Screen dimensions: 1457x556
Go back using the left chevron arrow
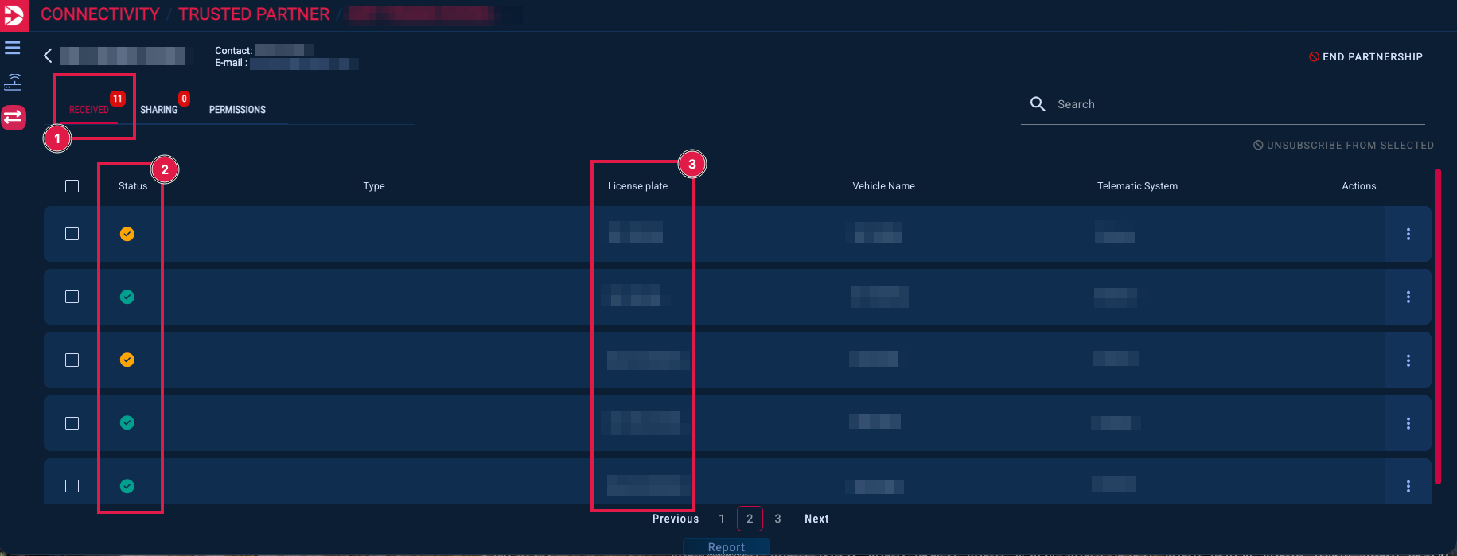[48, 56]
